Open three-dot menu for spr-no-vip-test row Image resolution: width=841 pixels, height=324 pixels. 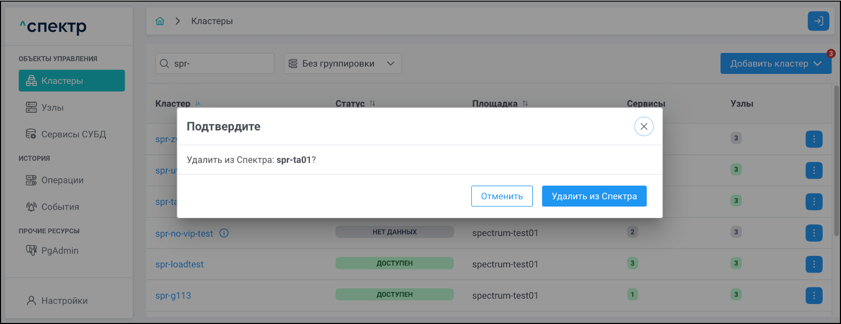tap(814, 233)
